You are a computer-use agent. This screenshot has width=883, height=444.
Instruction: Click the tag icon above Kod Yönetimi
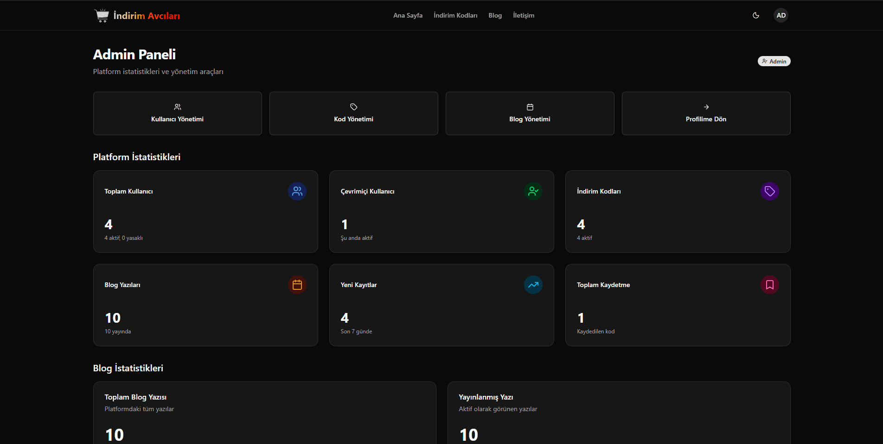(x=353, y=107)
